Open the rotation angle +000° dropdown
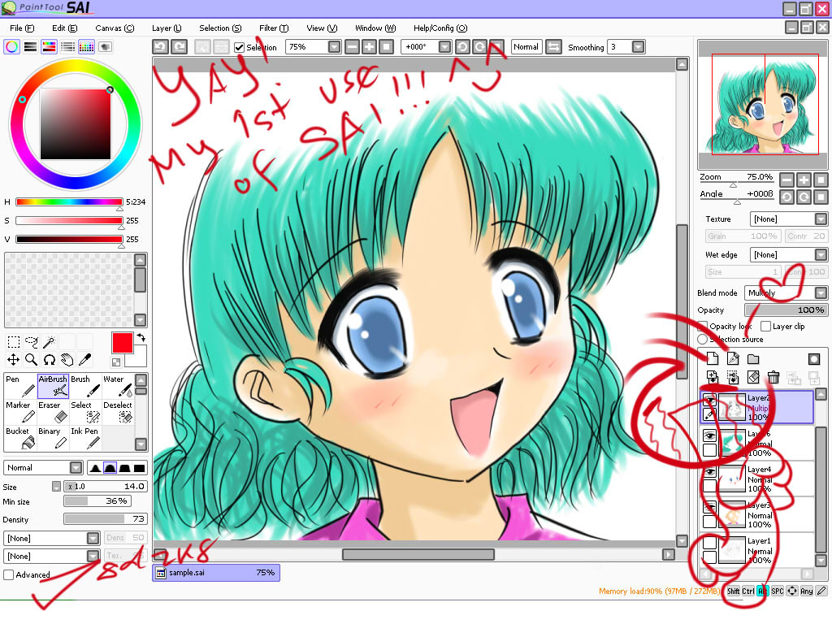The image size is (832, 624). coord(444,47)
